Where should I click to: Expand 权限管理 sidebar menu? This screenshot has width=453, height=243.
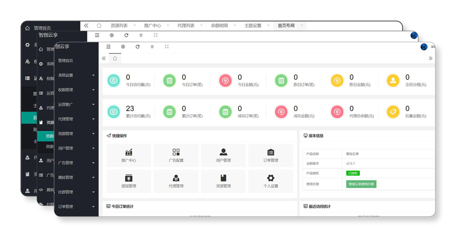[76, 90]
